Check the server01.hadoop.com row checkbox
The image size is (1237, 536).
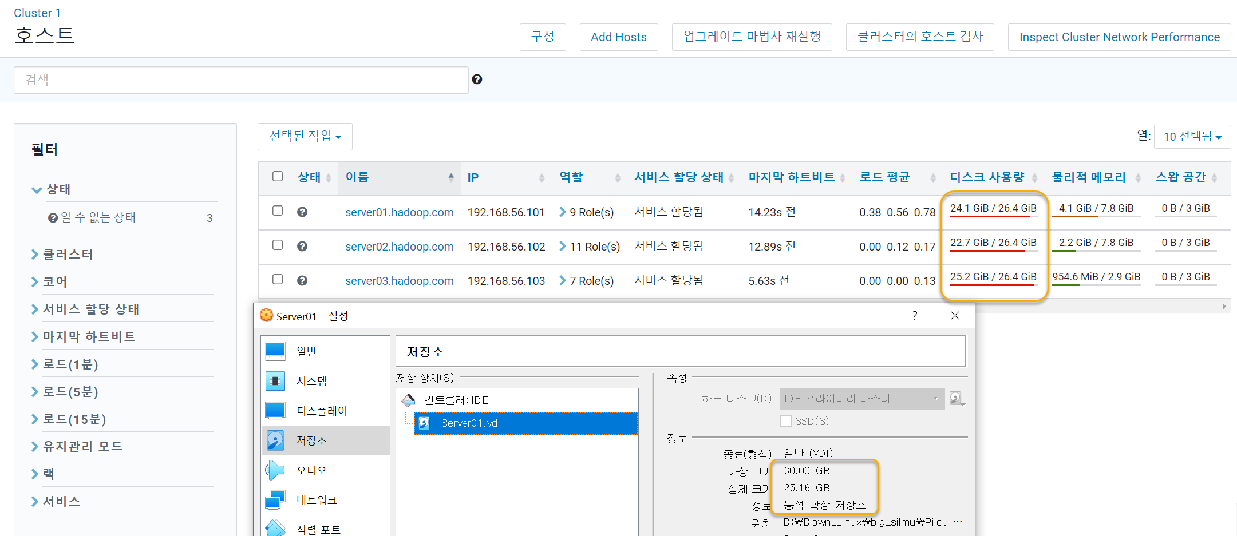click(278, 211)
